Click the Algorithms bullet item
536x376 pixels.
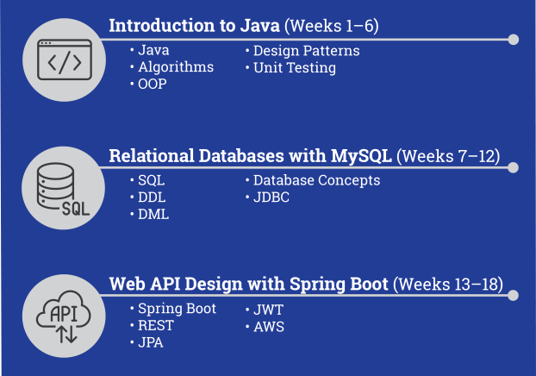pos(176,67)
